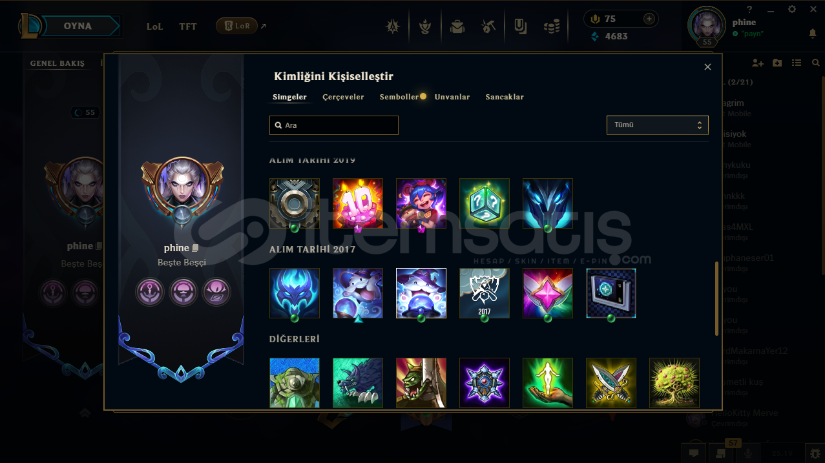Select the pink gemstone star icon
Image resolution: width=825 pixels, height=463 pixels.
click(548, 293)
